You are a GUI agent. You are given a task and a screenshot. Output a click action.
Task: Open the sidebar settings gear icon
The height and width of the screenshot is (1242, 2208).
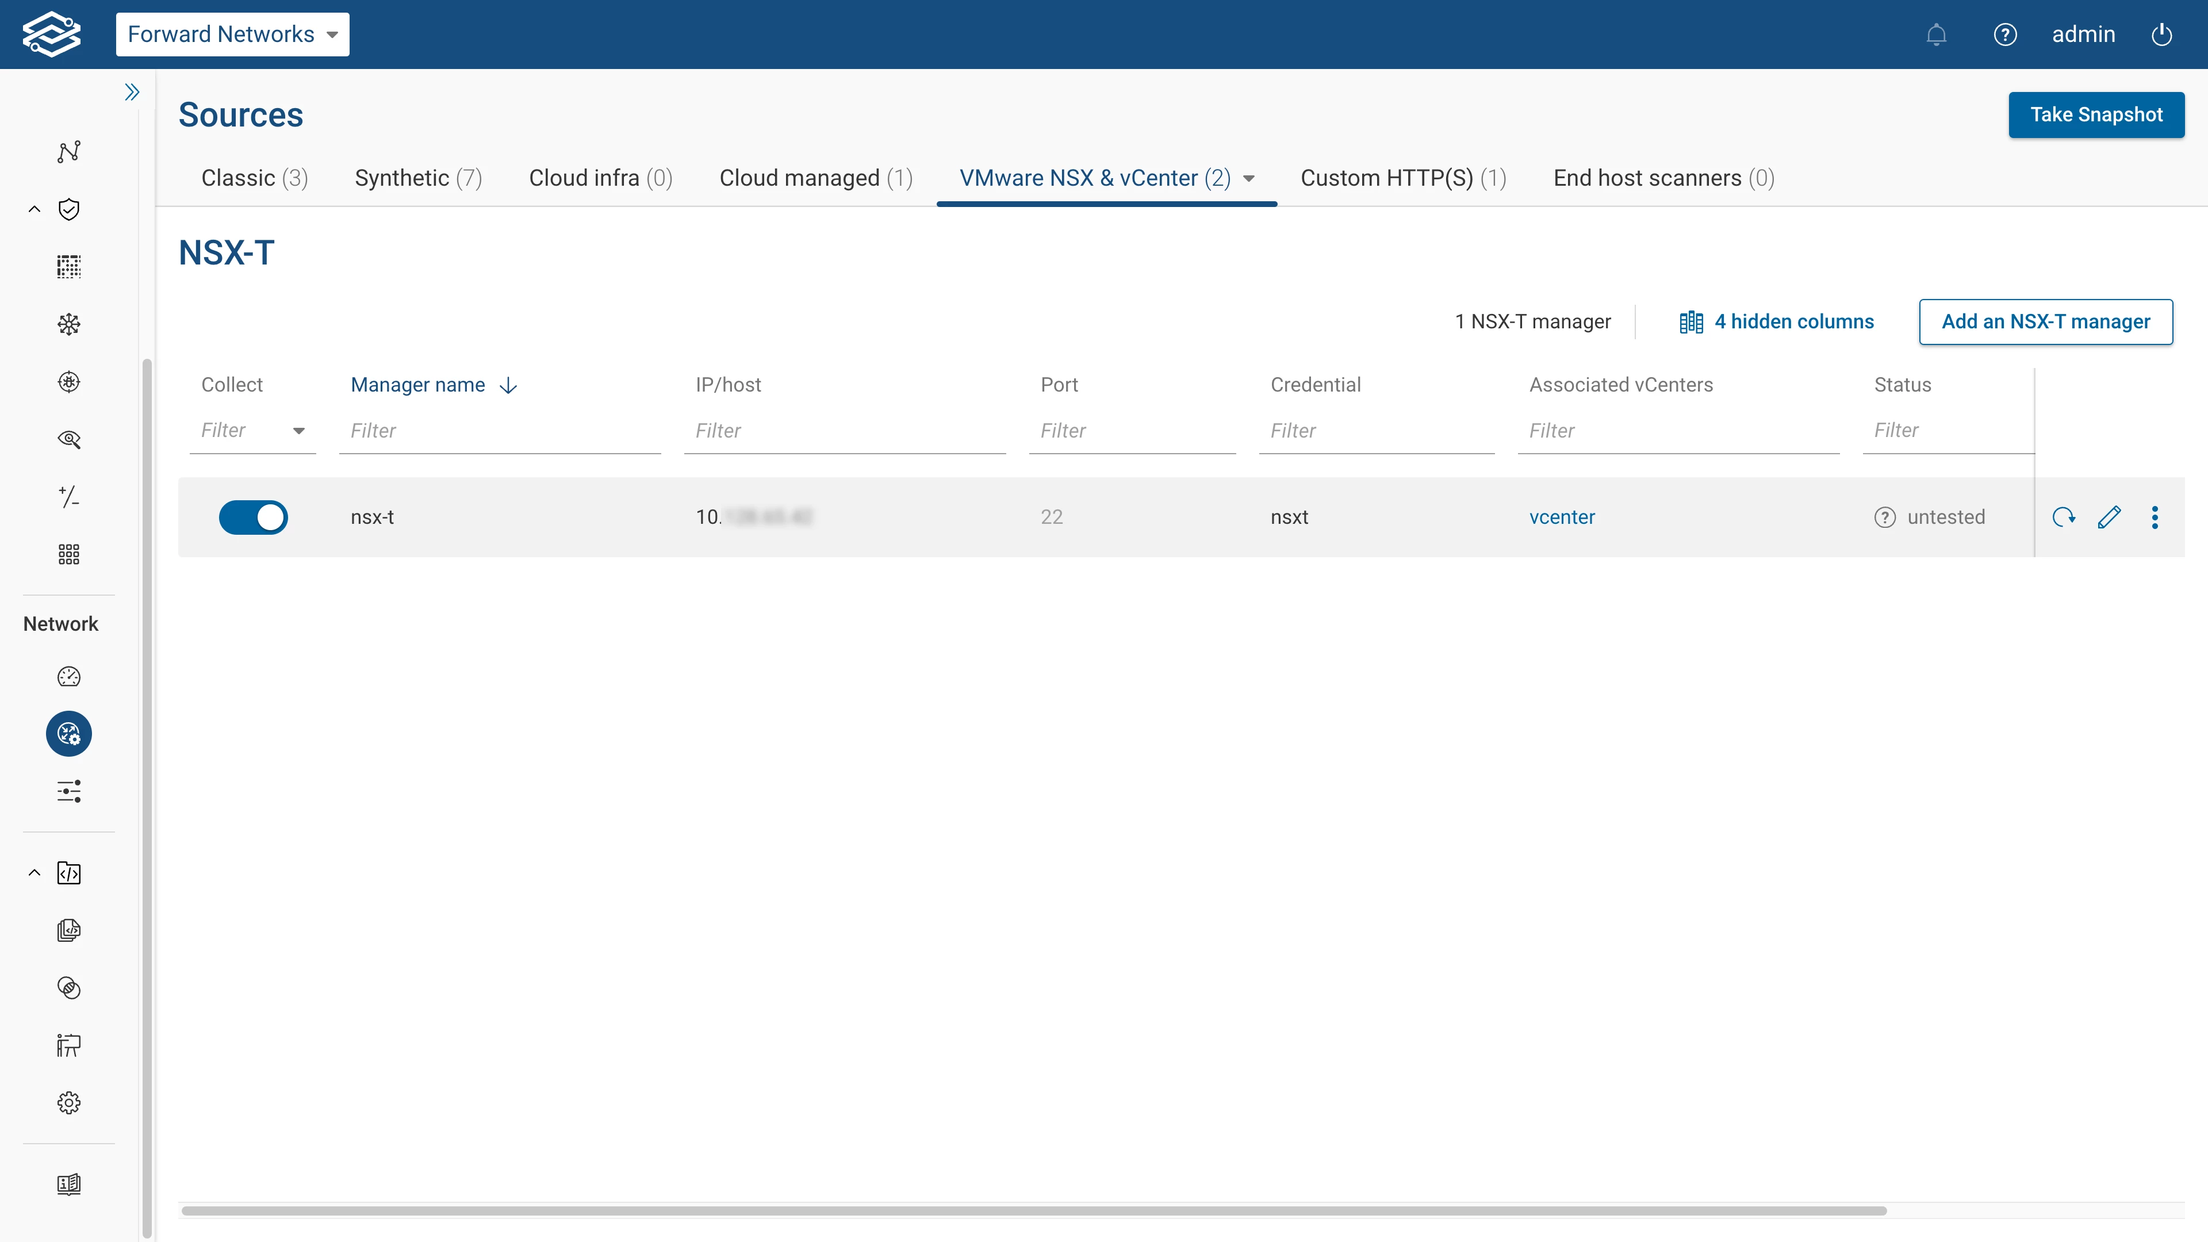(x=68, y=1102)
